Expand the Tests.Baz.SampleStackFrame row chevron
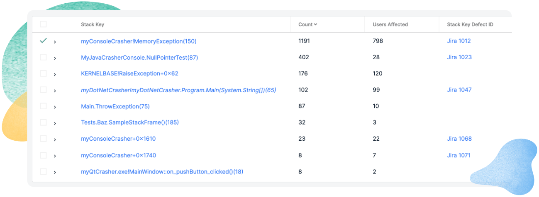The image size is (539, 197). click(x=55, y=123)
